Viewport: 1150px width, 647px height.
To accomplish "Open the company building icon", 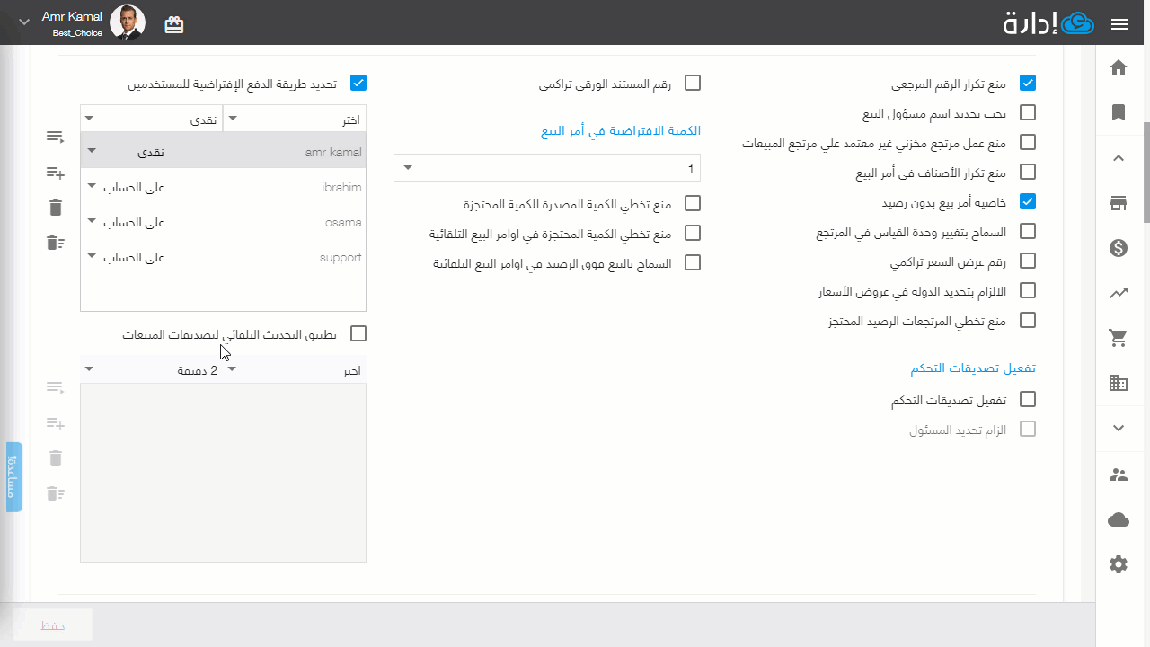I will [1119, 383].
